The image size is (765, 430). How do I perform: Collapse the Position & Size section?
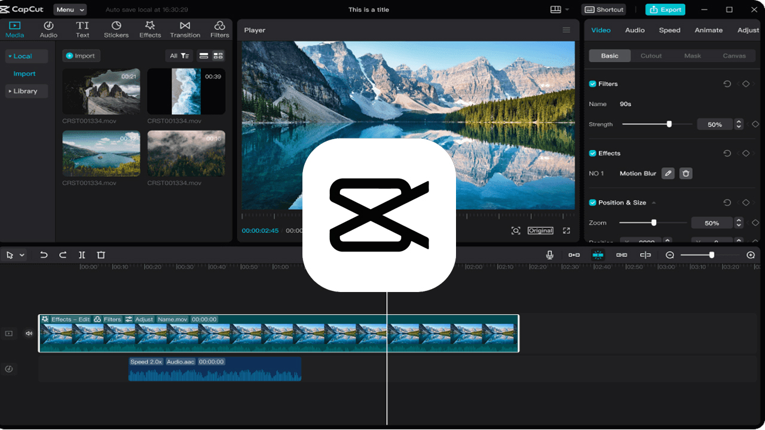pos(654,203)
